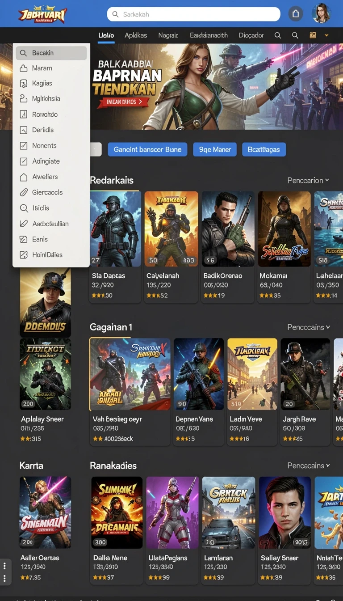
Task: Select the Bacakin menu entry
Action: click(x=51, y=53)
